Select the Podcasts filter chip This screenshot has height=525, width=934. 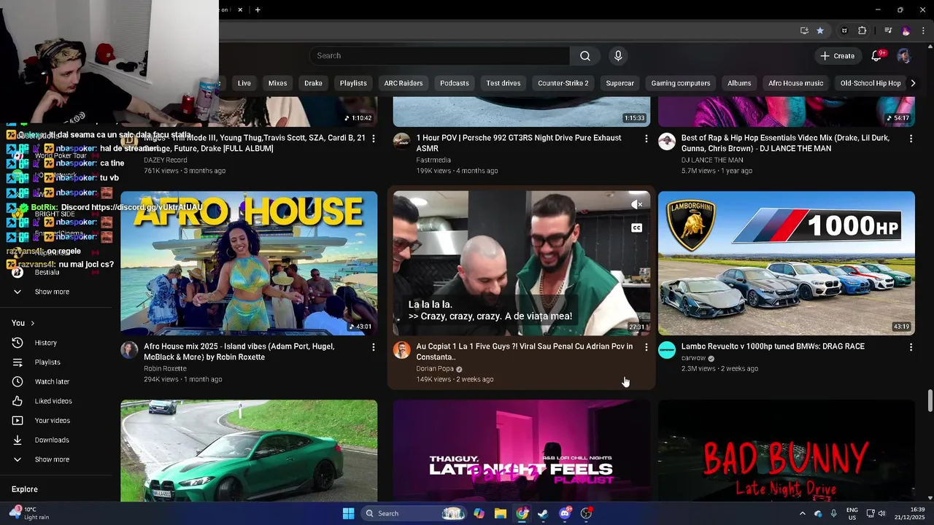(x=454, y=83)
